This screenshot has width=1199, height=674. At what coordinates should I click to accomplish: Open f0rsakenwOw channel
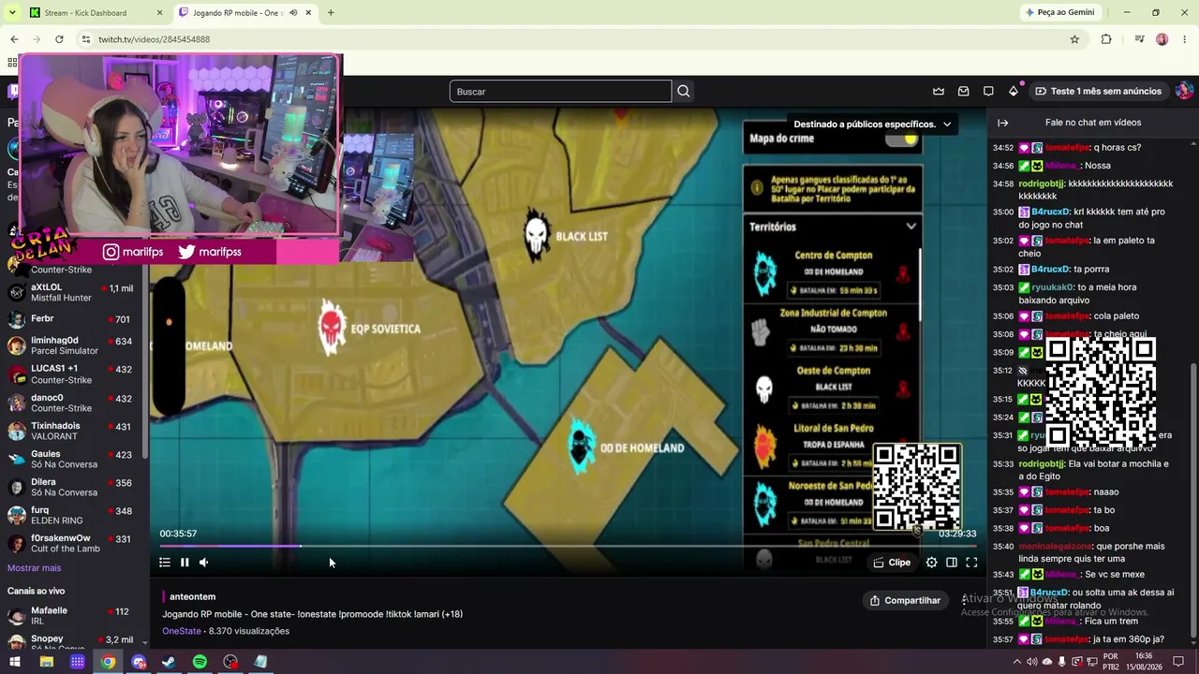coord(73,543)
